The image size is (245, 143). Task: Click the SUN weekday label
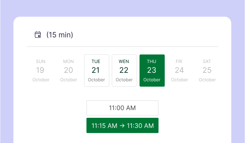pyautogui.click(x=41, y=62)
